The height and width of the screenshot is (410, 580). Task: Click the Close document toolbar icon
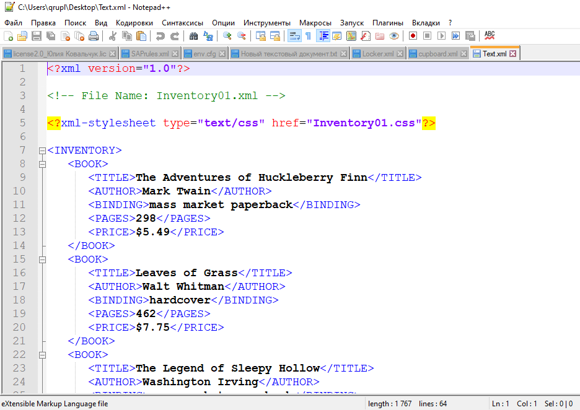(65, 36)
